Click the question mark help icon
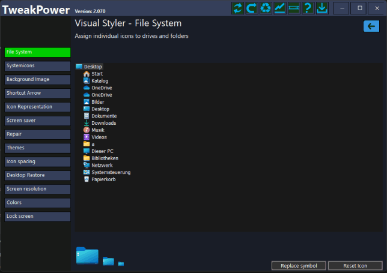Image resolution: width=387 pixels, height=273 pixels. coord(308,8)
